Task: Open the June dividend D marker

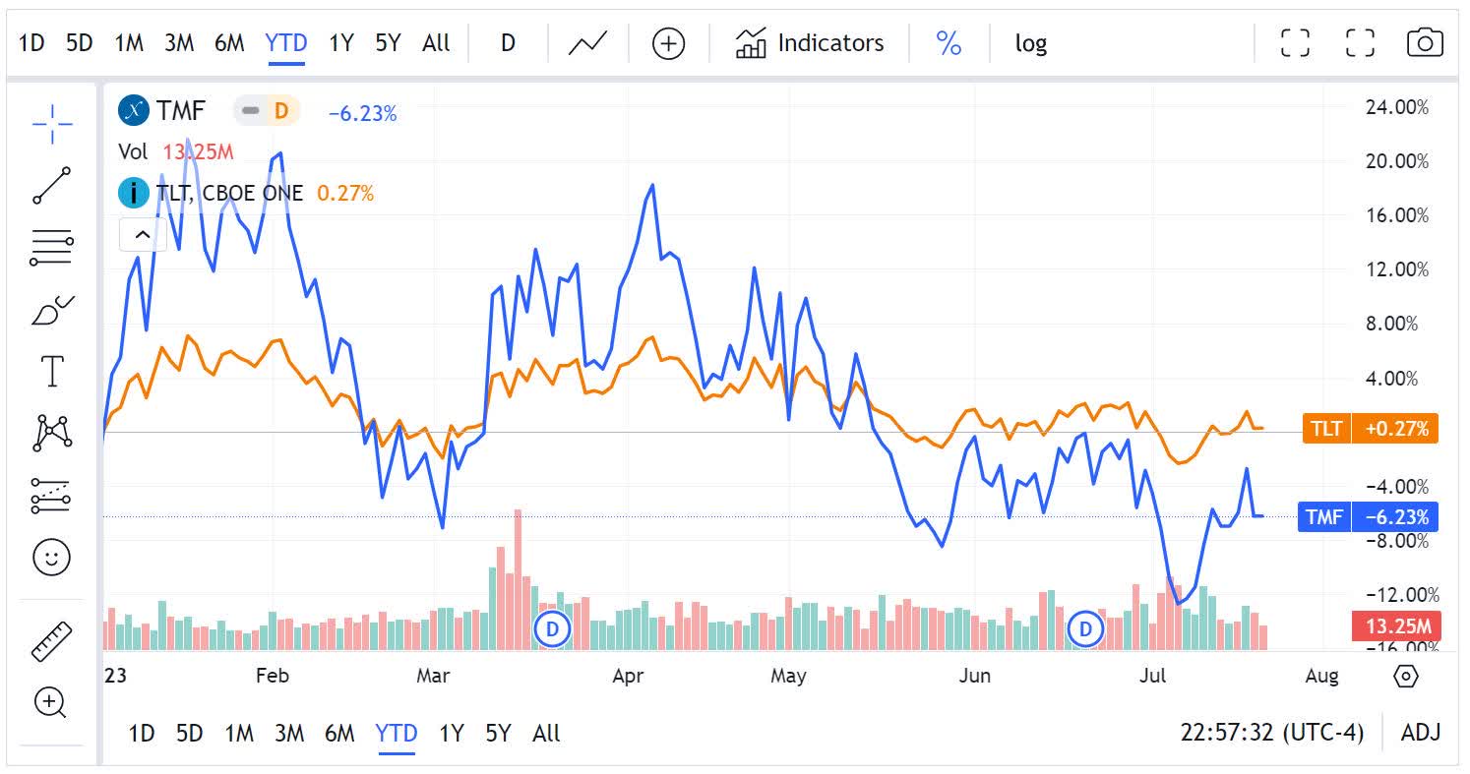Action: tap(1086, 628)
